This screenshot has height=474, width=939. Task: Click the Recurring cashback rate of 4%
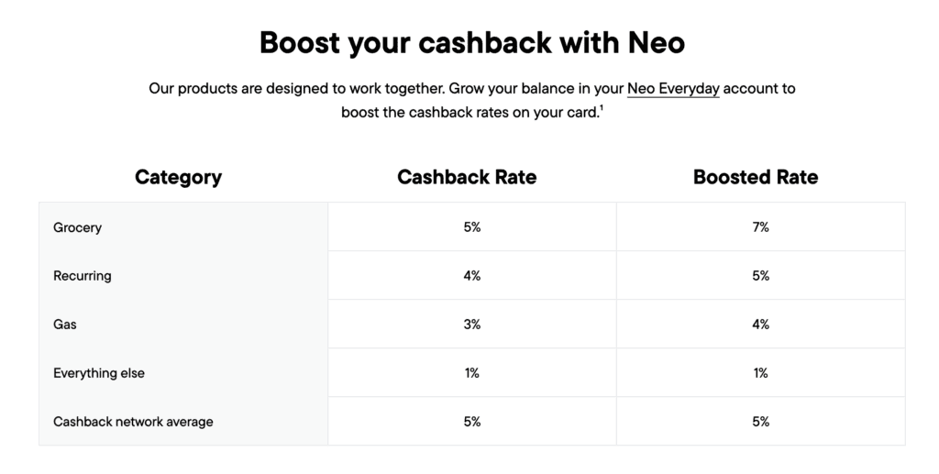point(472,276)
